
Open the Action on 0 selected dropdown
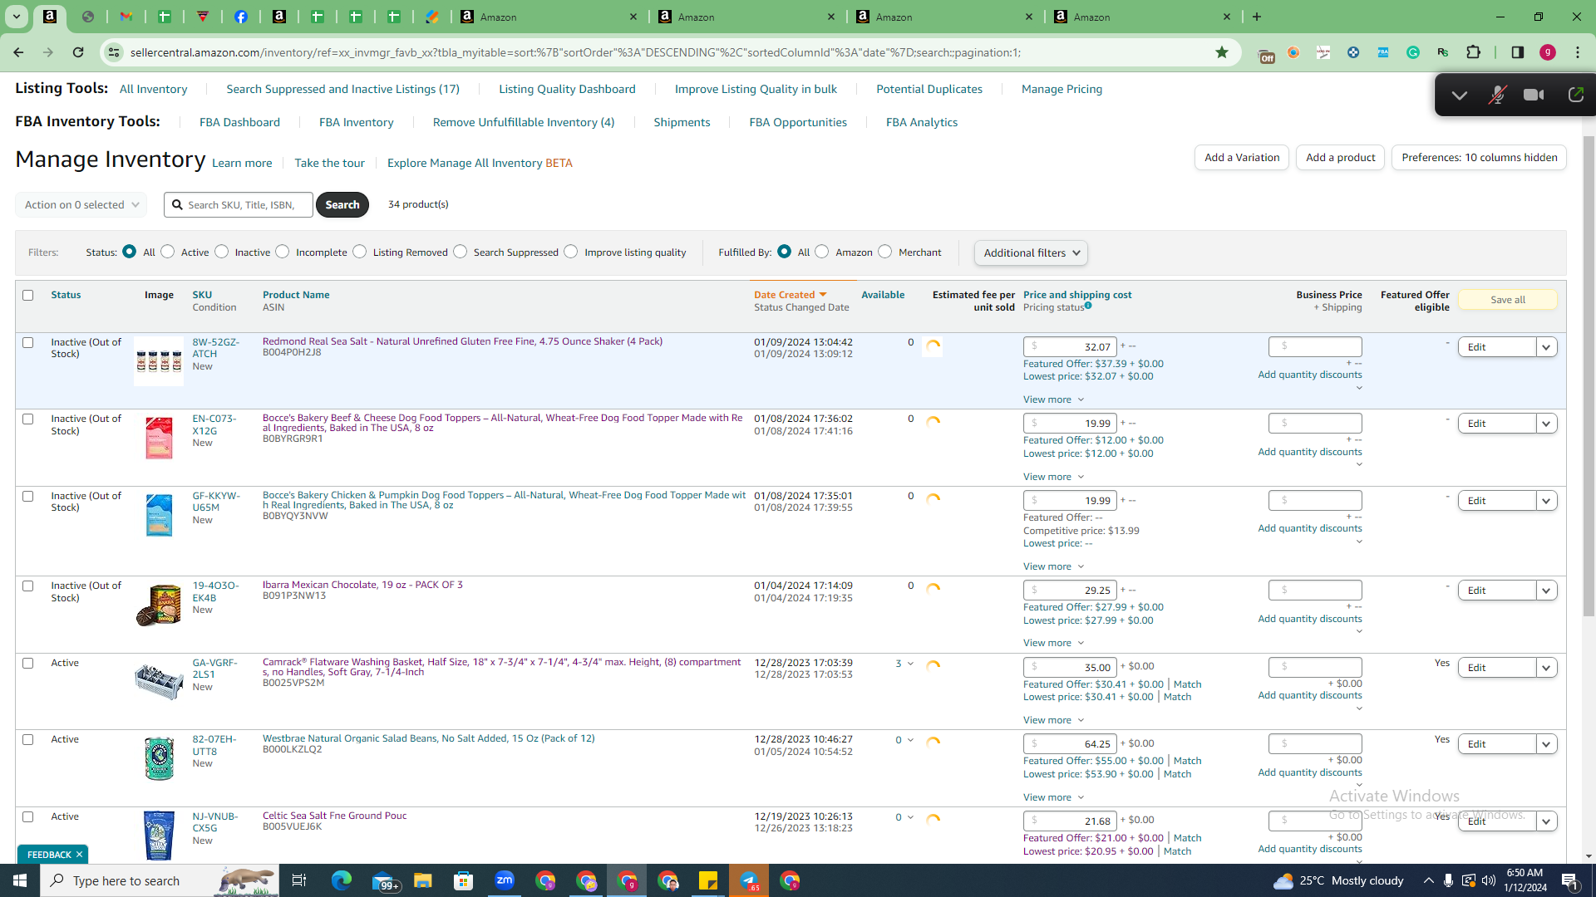[81, 205]
